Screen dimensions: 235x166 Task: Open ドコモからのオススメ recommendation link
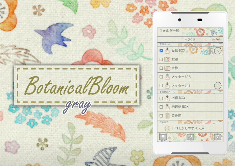(188, 128)
